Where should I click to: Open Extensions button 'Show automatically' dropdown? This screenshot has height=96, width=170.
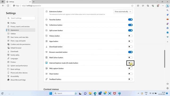coord(123,11)
